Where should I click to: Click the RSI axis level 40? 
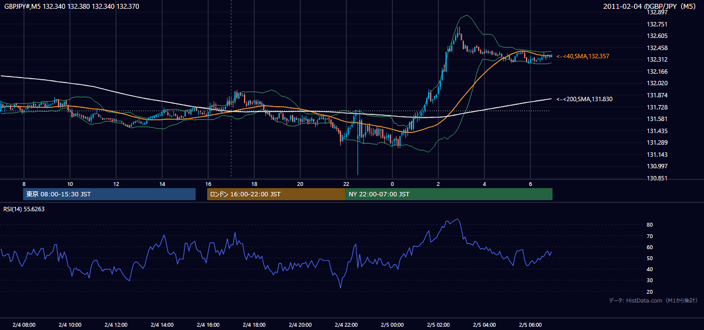[x=650, y=269]
